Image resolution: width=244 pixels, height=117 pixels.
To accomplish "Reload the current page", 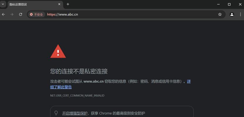I will tap(20, 14).
